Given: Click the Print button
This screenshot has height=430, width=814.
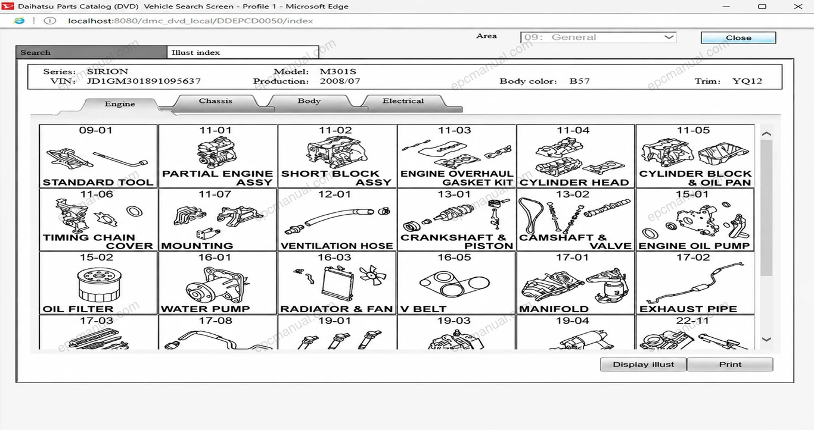Looking at the screenshot, I should pyautogui.click(x=730, y=365).
